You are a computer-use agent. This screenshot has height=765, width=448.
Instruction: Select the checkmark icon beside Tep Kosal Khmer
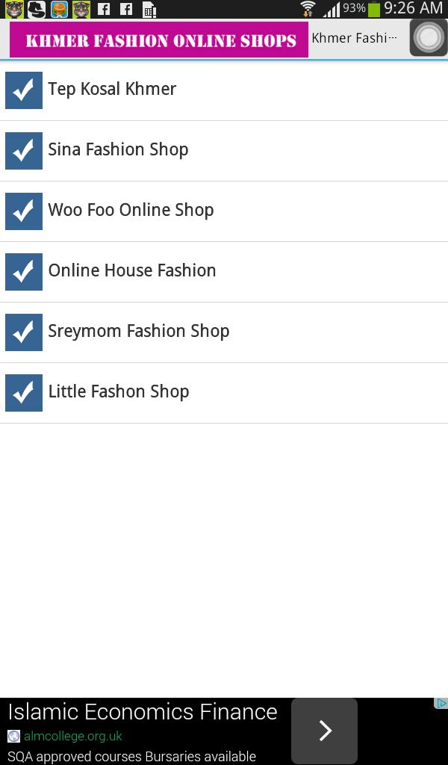coord(24,90)
